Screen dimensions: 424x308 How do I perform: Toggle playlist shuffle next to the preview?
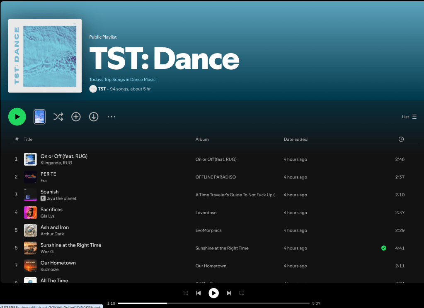(58, 117)
